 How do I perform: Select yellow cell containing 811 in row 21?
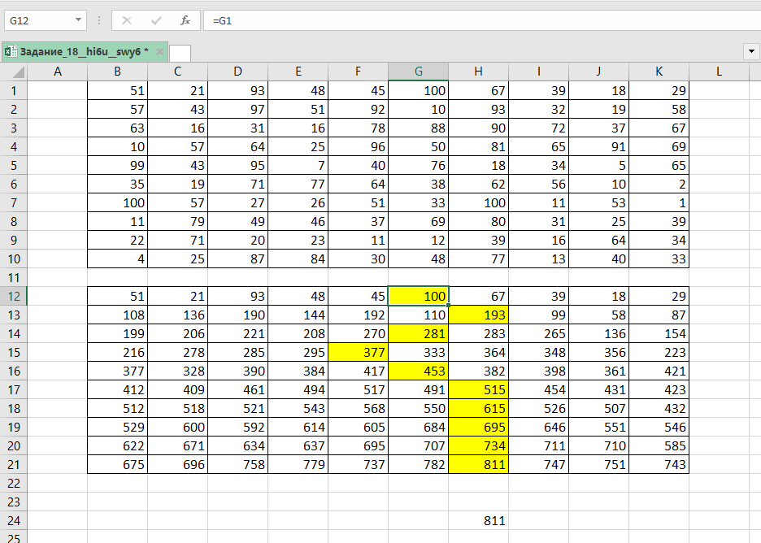478,464
